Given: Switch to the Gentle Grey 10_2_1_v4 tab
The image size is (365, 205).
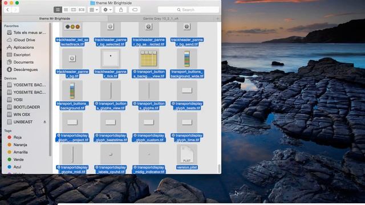Looking at the screenshot, I should click(161, 18).
